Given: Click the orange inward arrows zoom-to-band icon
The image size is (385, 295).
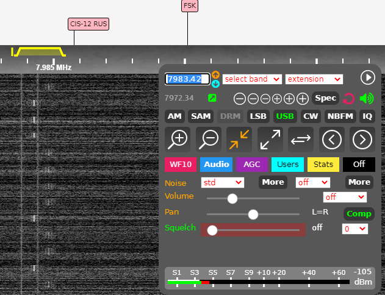Looking at the screenshot, I should pyautogui.click(x=239, y=140).
